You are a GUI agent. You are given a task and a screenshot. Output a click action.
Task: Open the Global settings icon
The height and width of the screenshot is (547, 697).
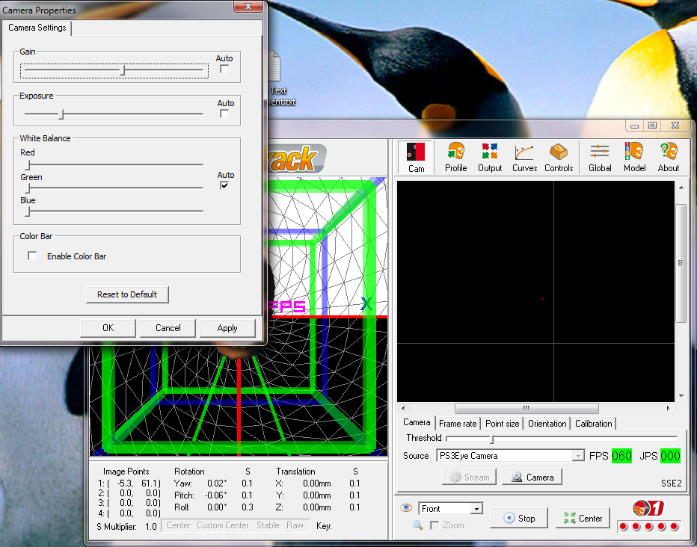[600, 157]
